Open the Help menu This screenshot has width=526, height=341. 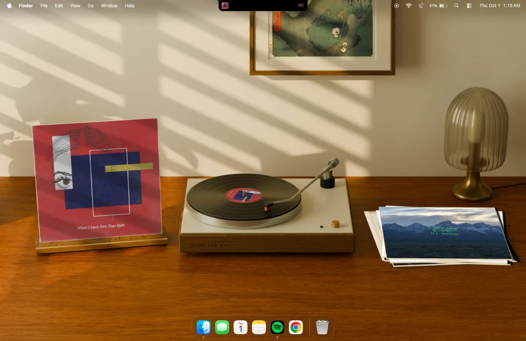(x=130, y=6)
